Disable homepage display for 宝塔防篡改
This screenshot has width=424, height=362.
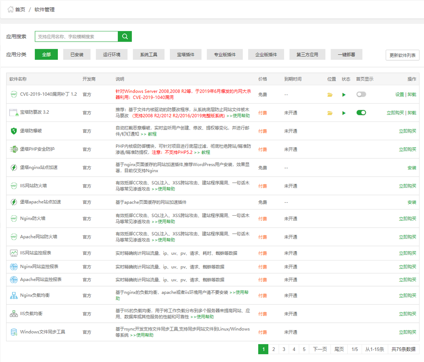(x=361, y=113)
